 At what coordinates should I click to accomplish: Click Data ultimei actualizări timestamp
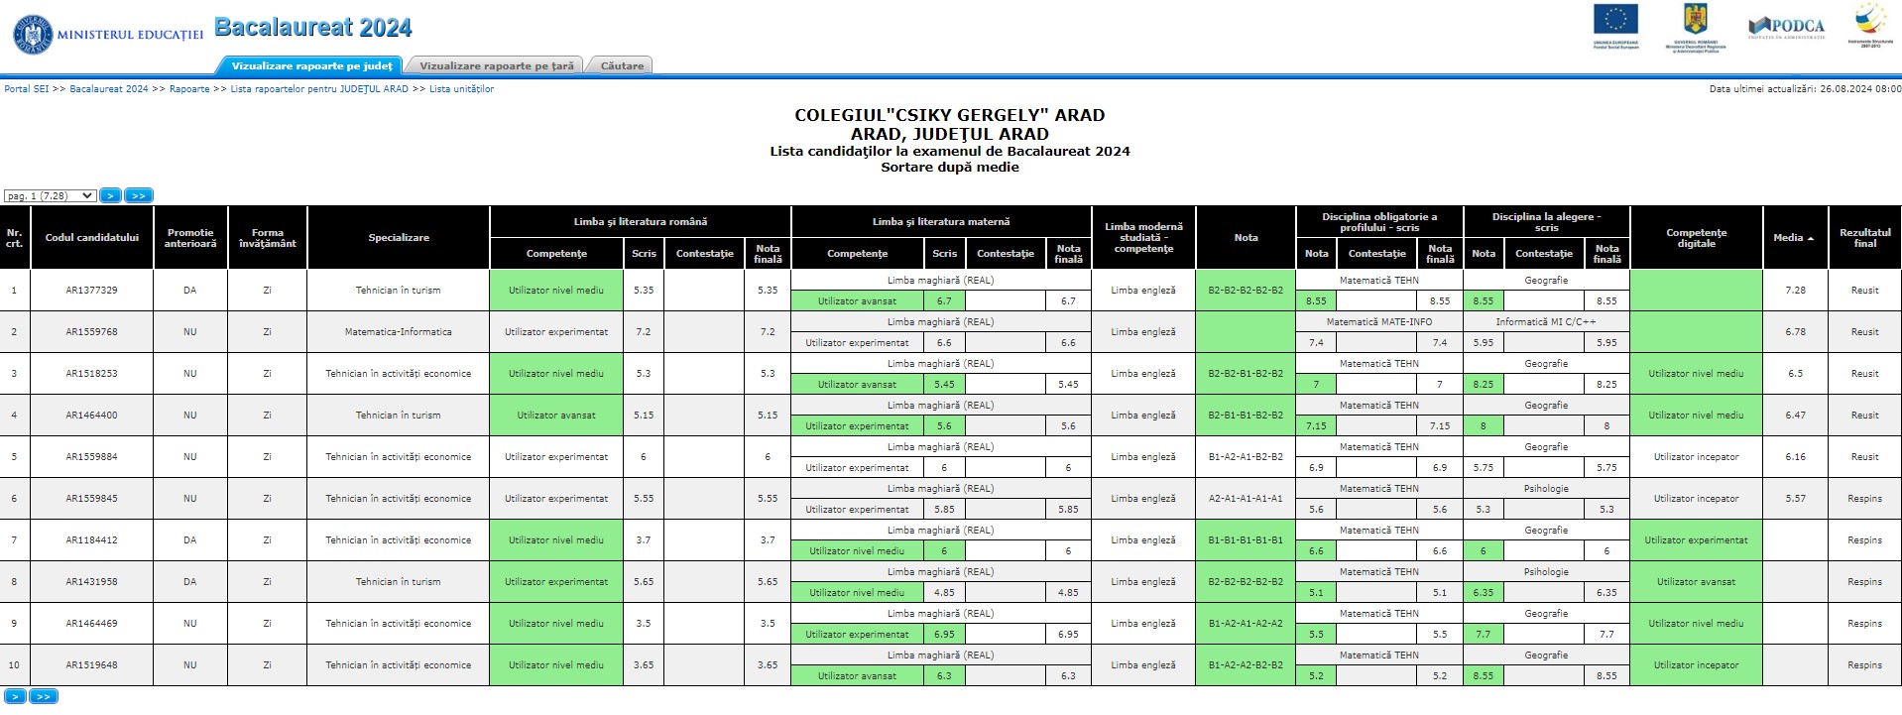coord(1805,89)
